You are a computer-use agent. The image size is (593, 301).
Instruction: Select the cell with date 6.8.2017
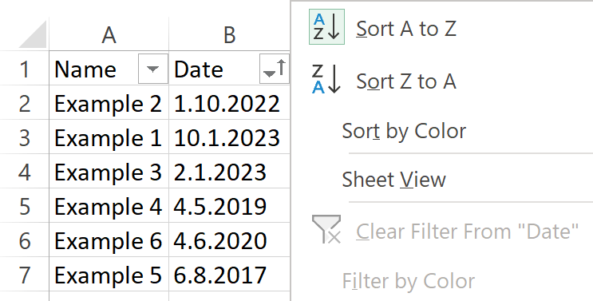coord(230,275)
